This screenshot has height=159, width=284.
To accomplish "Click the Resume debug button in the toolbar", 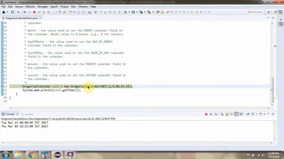I will [x=25, y=12].
